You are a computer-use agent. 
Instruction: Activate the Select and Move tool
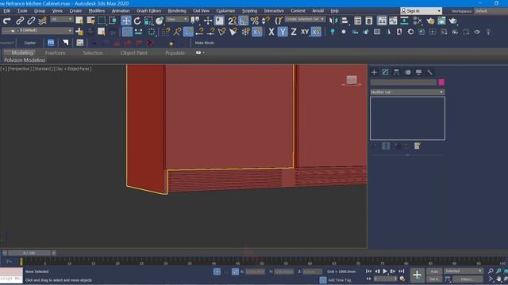126,21
